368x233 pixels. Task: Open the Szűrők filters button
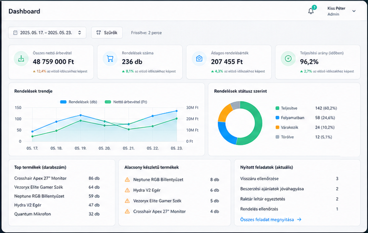pyautogui.click(x=107, y=33)
